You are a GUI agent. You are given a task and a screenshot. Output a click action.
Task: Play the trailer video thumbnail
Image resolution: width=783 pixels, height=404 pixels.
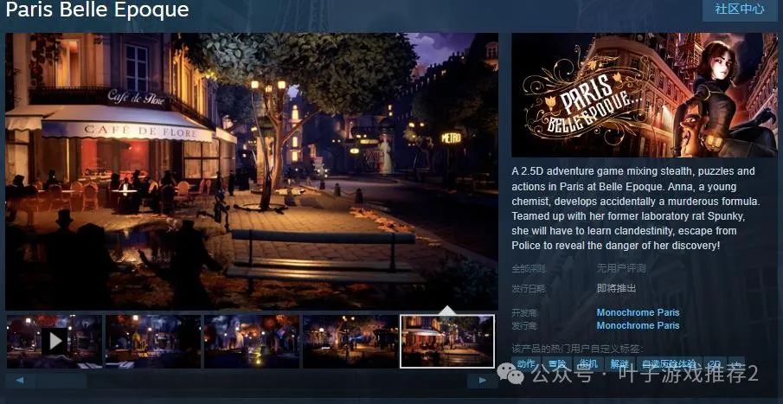(x=54, y=342)
